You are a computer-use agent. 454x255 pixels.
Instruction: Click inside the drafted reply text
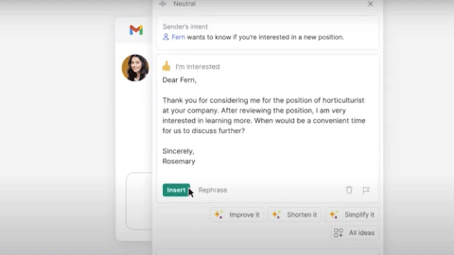pos(263,116)
